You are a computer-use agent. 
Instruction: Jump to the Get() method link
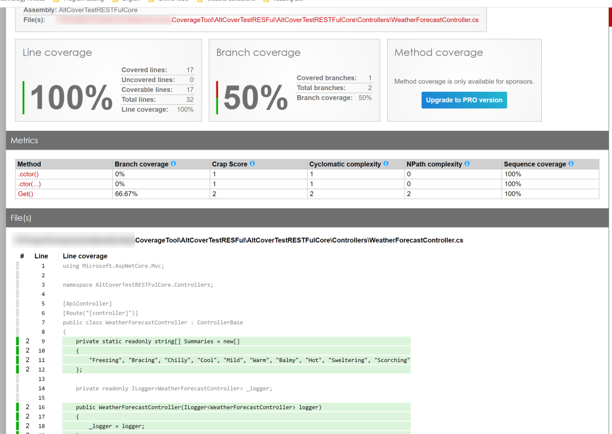(x=25, y=194)
